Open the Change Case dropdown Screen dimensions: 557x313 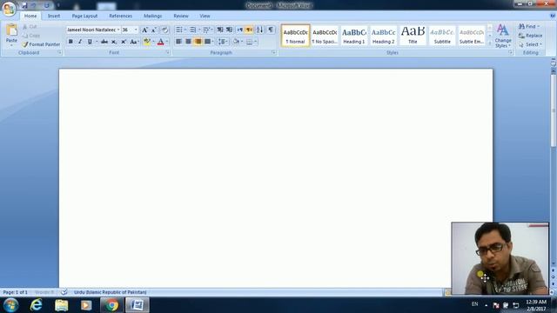pyautogui.click(x=134, y=42)
